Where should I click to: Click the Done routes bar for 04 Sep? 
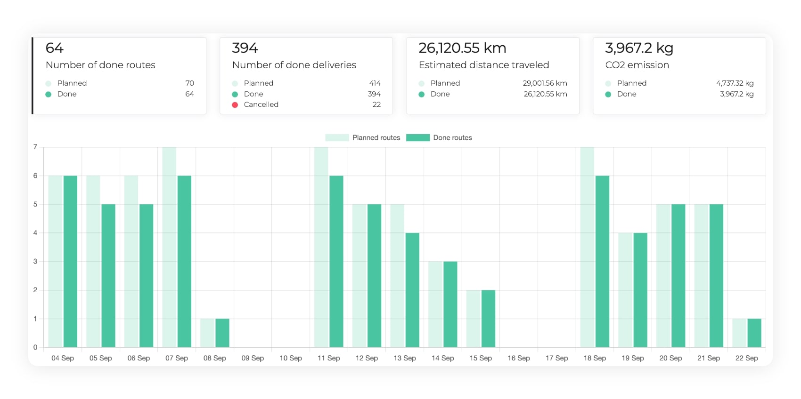pyautogui.click(x=70, y=261)
